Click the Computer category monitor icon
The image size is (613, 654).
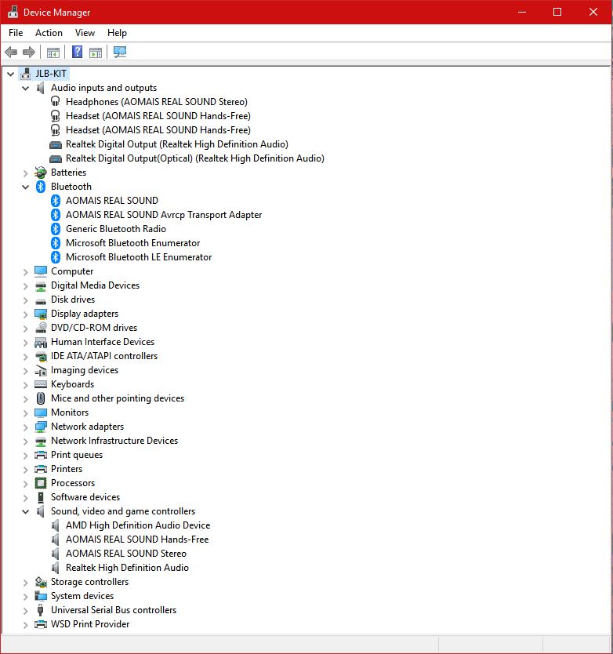41,271
